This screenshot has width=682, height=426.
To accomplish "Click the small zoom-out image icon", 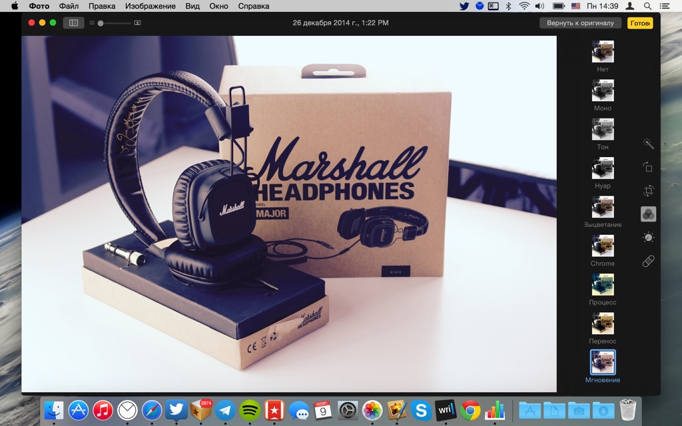I will pyautogui.click(x=92, y=23).
